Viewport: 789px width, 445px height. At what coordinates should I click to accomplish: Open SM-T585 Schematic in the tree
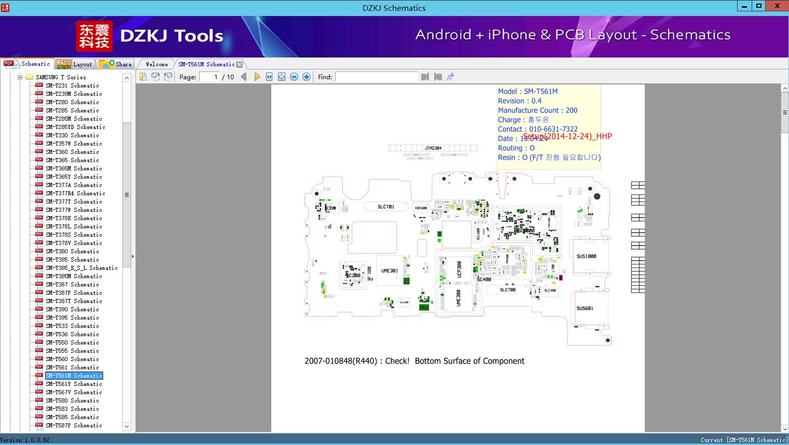coord(72,417)
